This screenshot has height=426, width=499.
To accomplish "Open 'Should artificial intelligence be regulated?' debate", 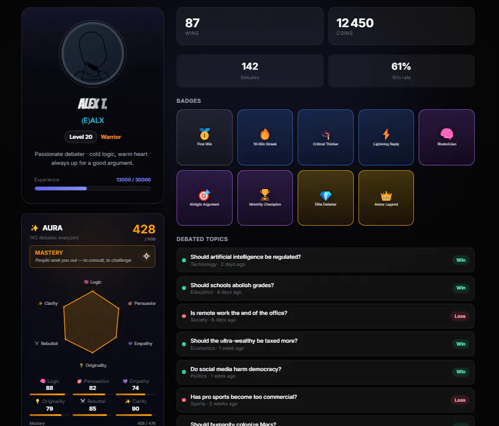I will (x=325, y=260).
